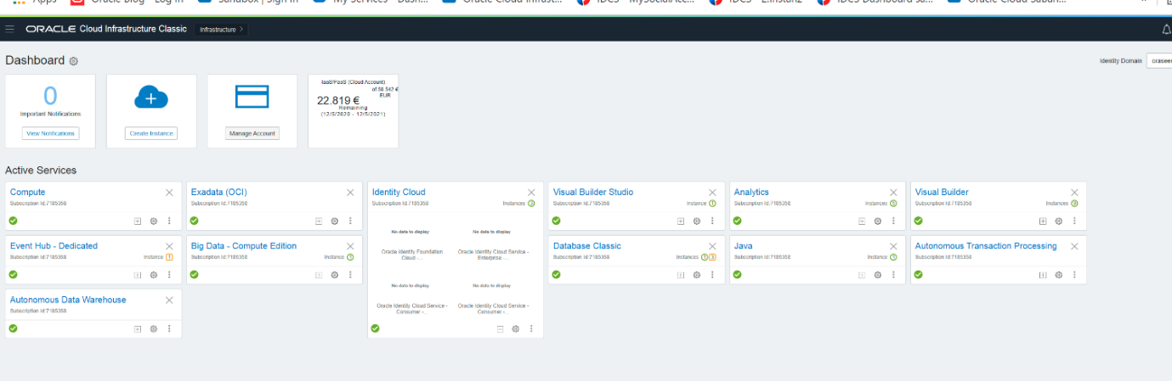The image size is (1172, 381).
Task: Expand the Visual Builder Studio card details
Action: click(681, 221)
